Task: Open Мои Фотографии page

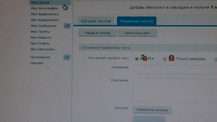Action: (x=44, y=8)
